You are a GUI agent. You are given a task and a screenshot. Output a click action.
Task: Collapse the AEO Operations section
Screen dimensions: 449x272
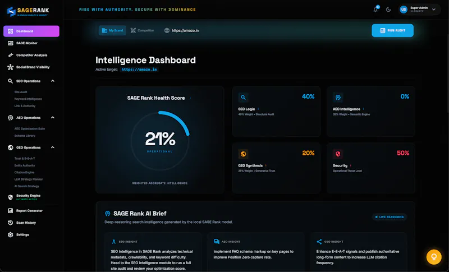click(53, 118)
